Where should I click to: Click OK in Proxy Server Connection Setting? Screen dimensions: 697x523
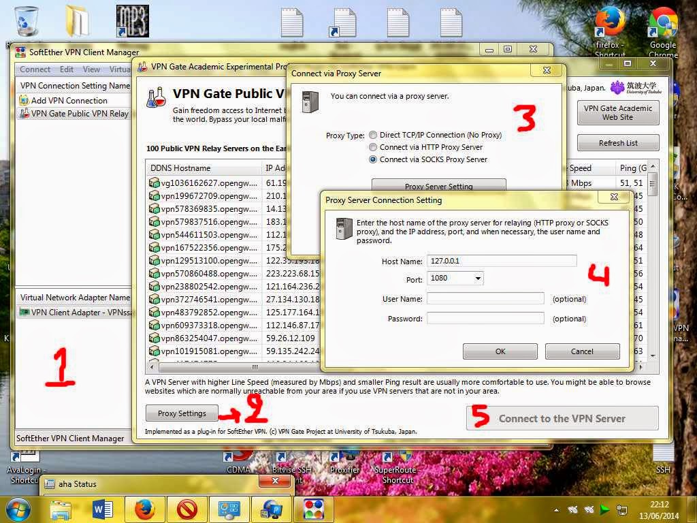pyautogui.click(x=500, y=351)
